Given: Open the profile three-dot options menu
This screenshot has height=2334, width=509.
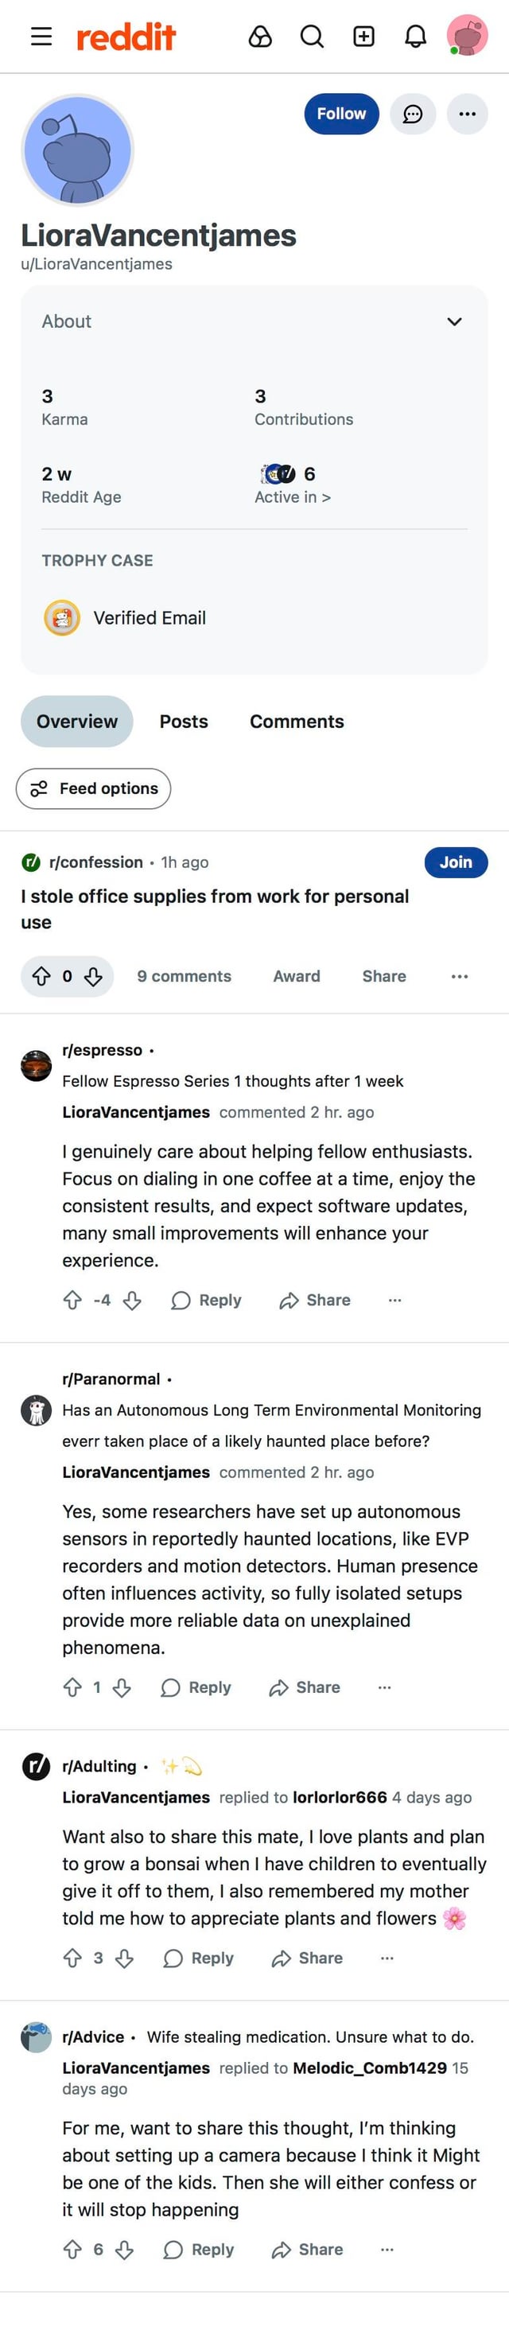Looking at the screenshot, I should pos(468,115).
